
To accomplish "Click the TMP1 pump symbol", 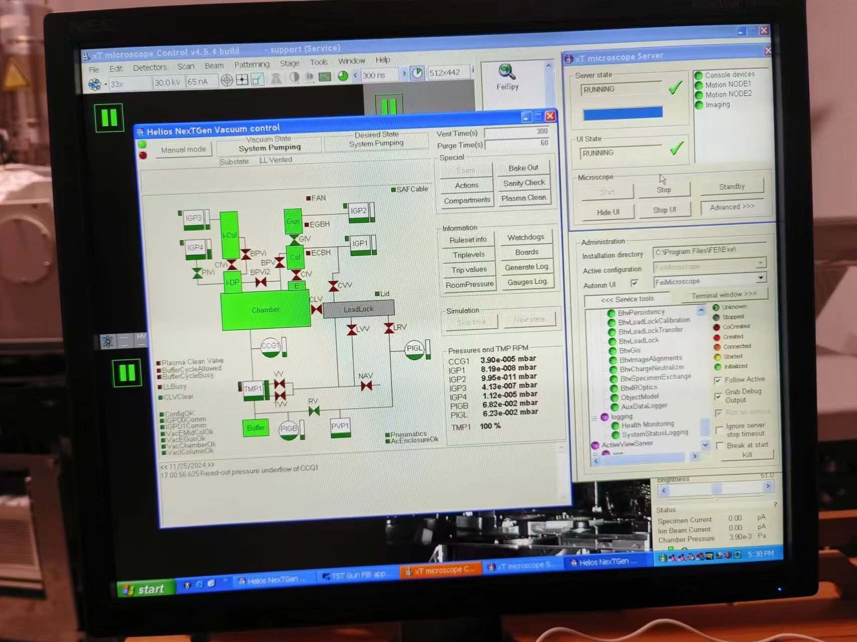I will [x=253, y=390].
